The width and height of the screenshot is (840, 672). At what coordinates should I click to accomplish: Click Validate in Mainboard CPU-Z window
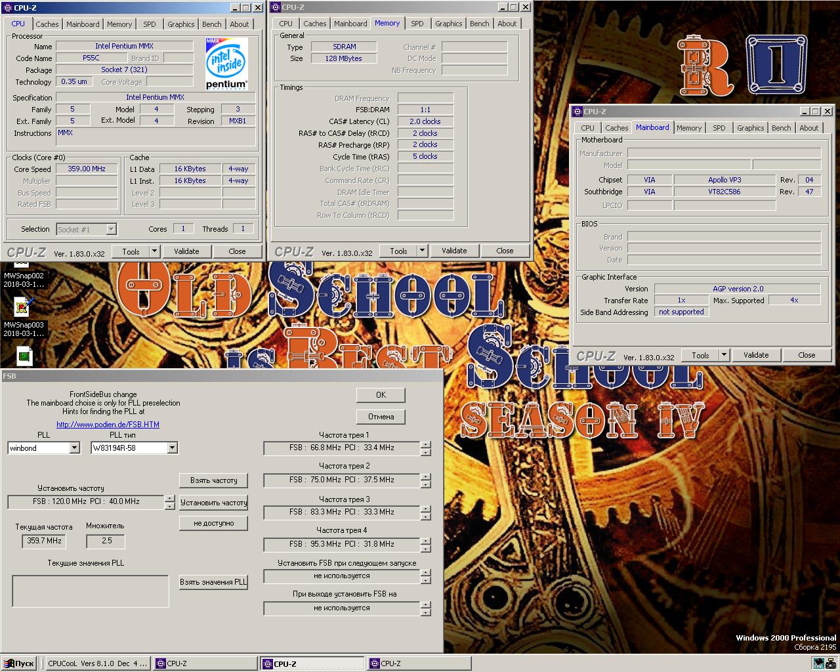point(756,355)
